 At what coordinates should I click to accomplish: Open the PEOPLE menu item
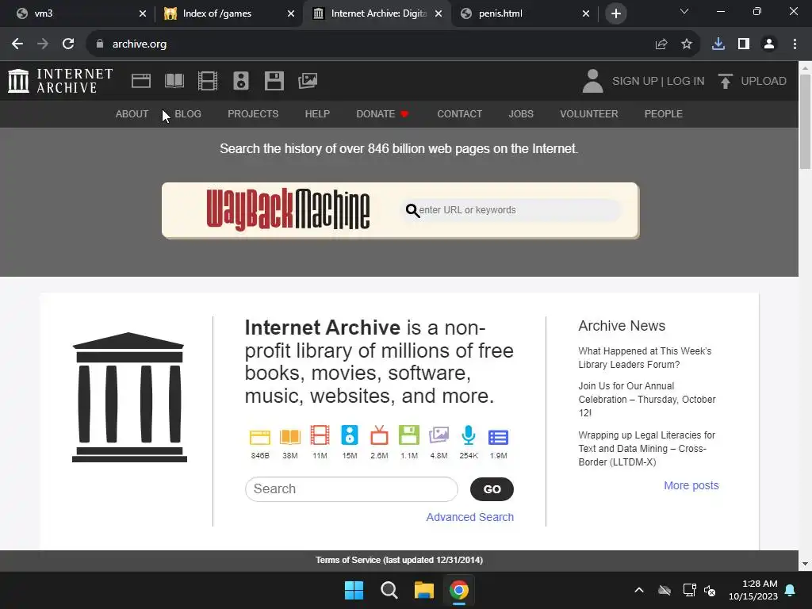coord(664,114)
